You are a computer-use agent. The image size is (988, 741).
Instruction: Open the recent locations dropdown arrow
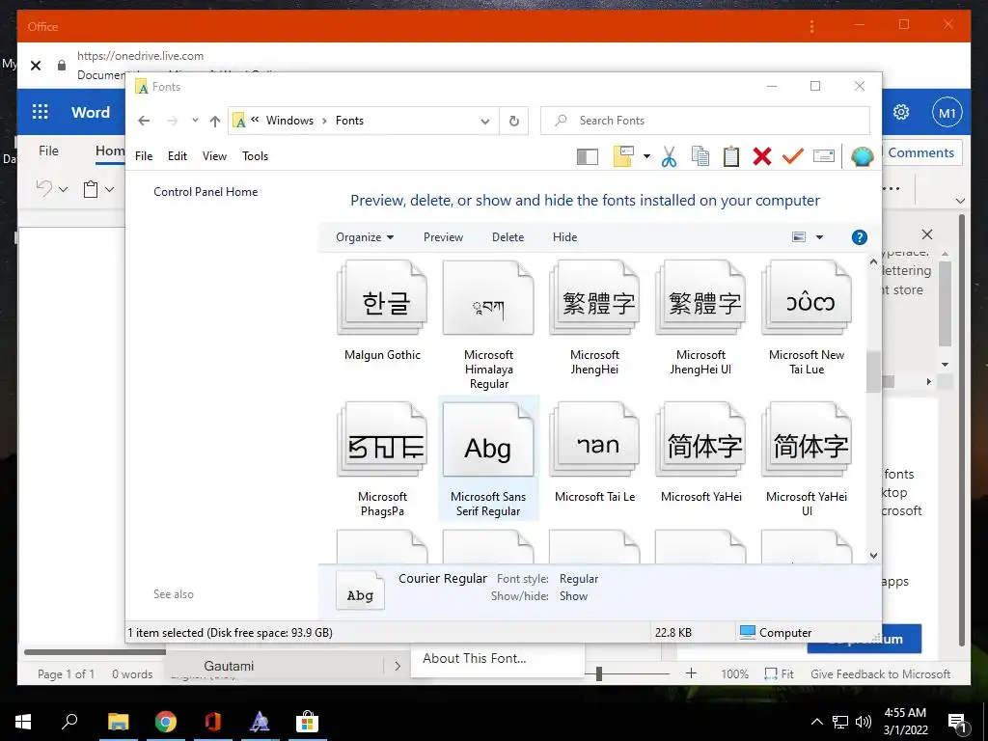pyautogui.click(x=195, y=120)
